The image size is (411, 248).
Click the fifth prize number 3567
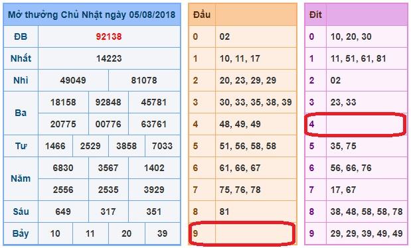tap(108, 168)
